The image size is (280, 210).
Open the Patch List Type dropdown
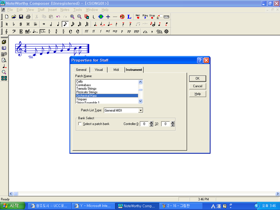(x=141, y=110)
